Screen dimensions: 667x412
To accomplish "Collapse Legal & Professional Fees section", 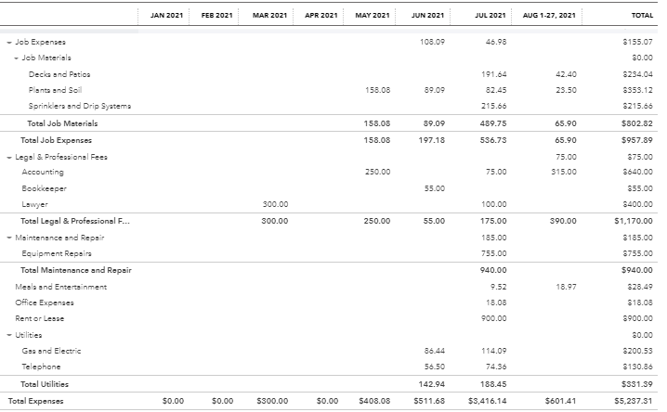I will pyautogui.click(x=9, y=158).
